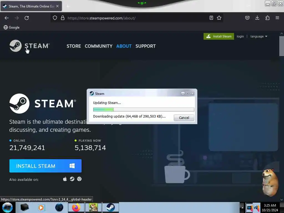Open the Box animal taskbar icon
This screenshot has width=284, height=213.
point(93,207)
